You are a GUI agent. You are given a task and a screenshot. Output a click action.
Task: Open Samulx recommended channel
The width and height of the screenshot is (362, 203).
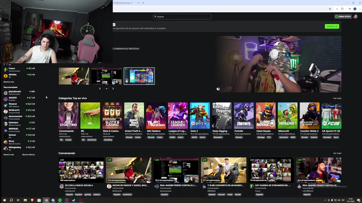[19, 136]
